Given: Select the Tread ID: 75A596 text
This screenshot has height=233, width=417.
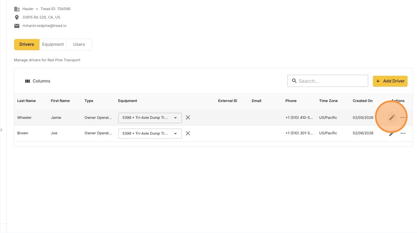Looking at the screenshot, I should click(x=56, y=9).
